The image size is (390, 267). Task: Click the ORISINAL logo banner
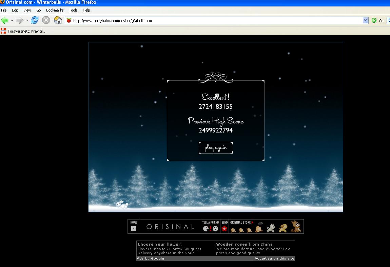[170, 226]
